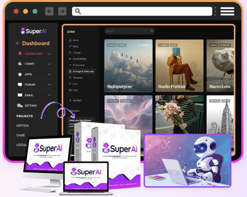Click the robot at laptop illustration
Image resolution: width=247 pixels, height=197 pixels.
(x=188, y=161)
